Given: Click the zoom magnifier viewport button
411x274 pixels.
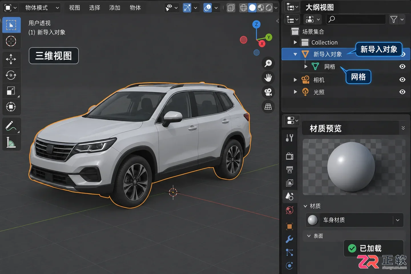Looking at the screenshot, I should pos(268,63).
